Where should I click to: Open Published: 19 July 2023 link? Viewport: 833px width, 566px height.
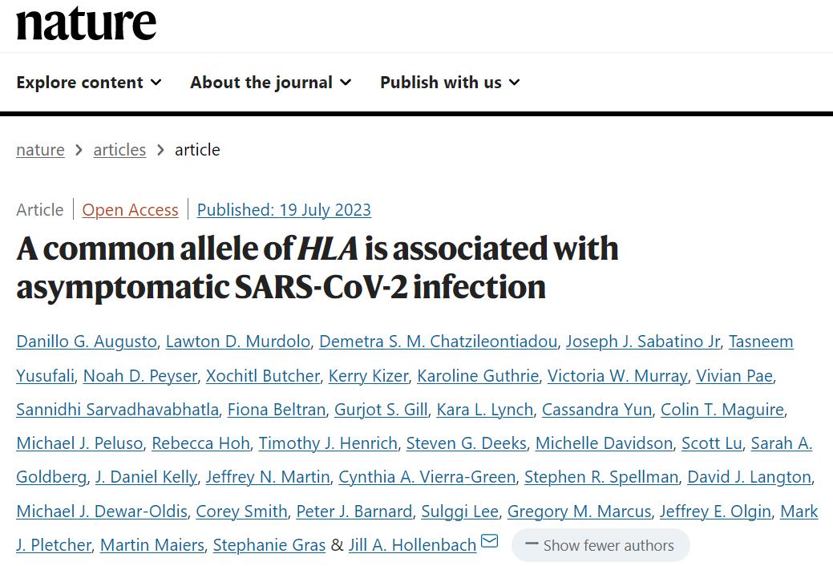(284, 210)
